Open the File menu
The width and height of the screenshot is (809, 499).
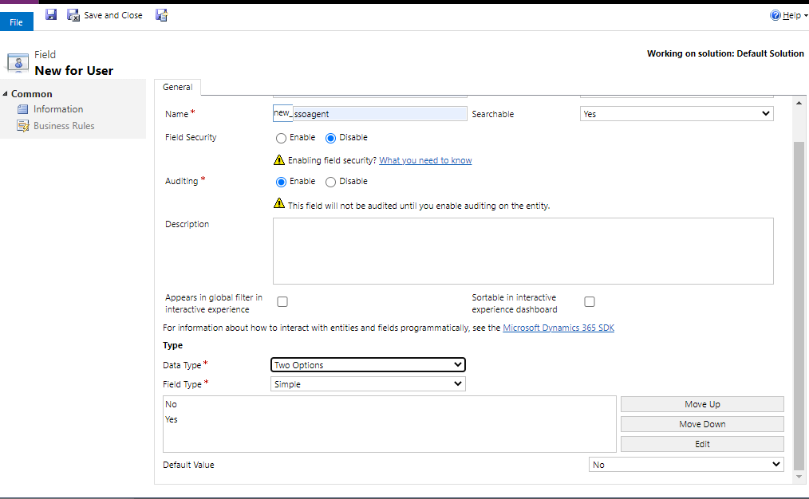[16, 22]
